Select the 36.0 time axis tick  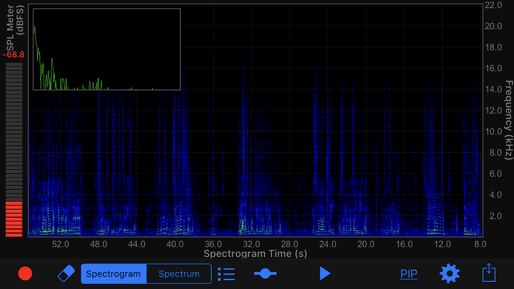pos(213,244)
